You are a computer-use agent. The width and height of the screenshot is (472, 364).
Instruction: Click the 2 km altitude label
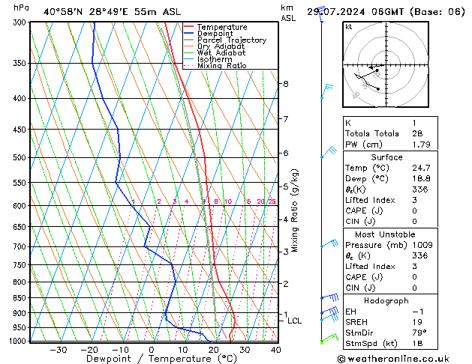[286, 284]
